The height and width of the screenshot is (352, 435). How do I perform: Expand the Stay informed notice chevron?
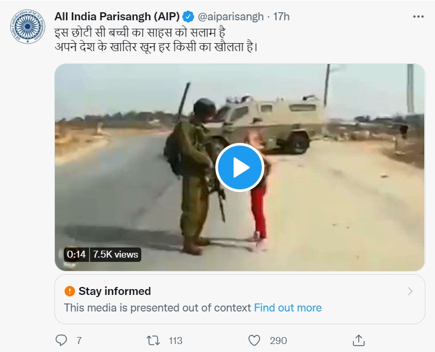(x=410, y=291)
